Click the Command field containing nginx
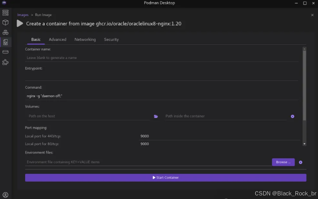 click(x=162, y=96)
